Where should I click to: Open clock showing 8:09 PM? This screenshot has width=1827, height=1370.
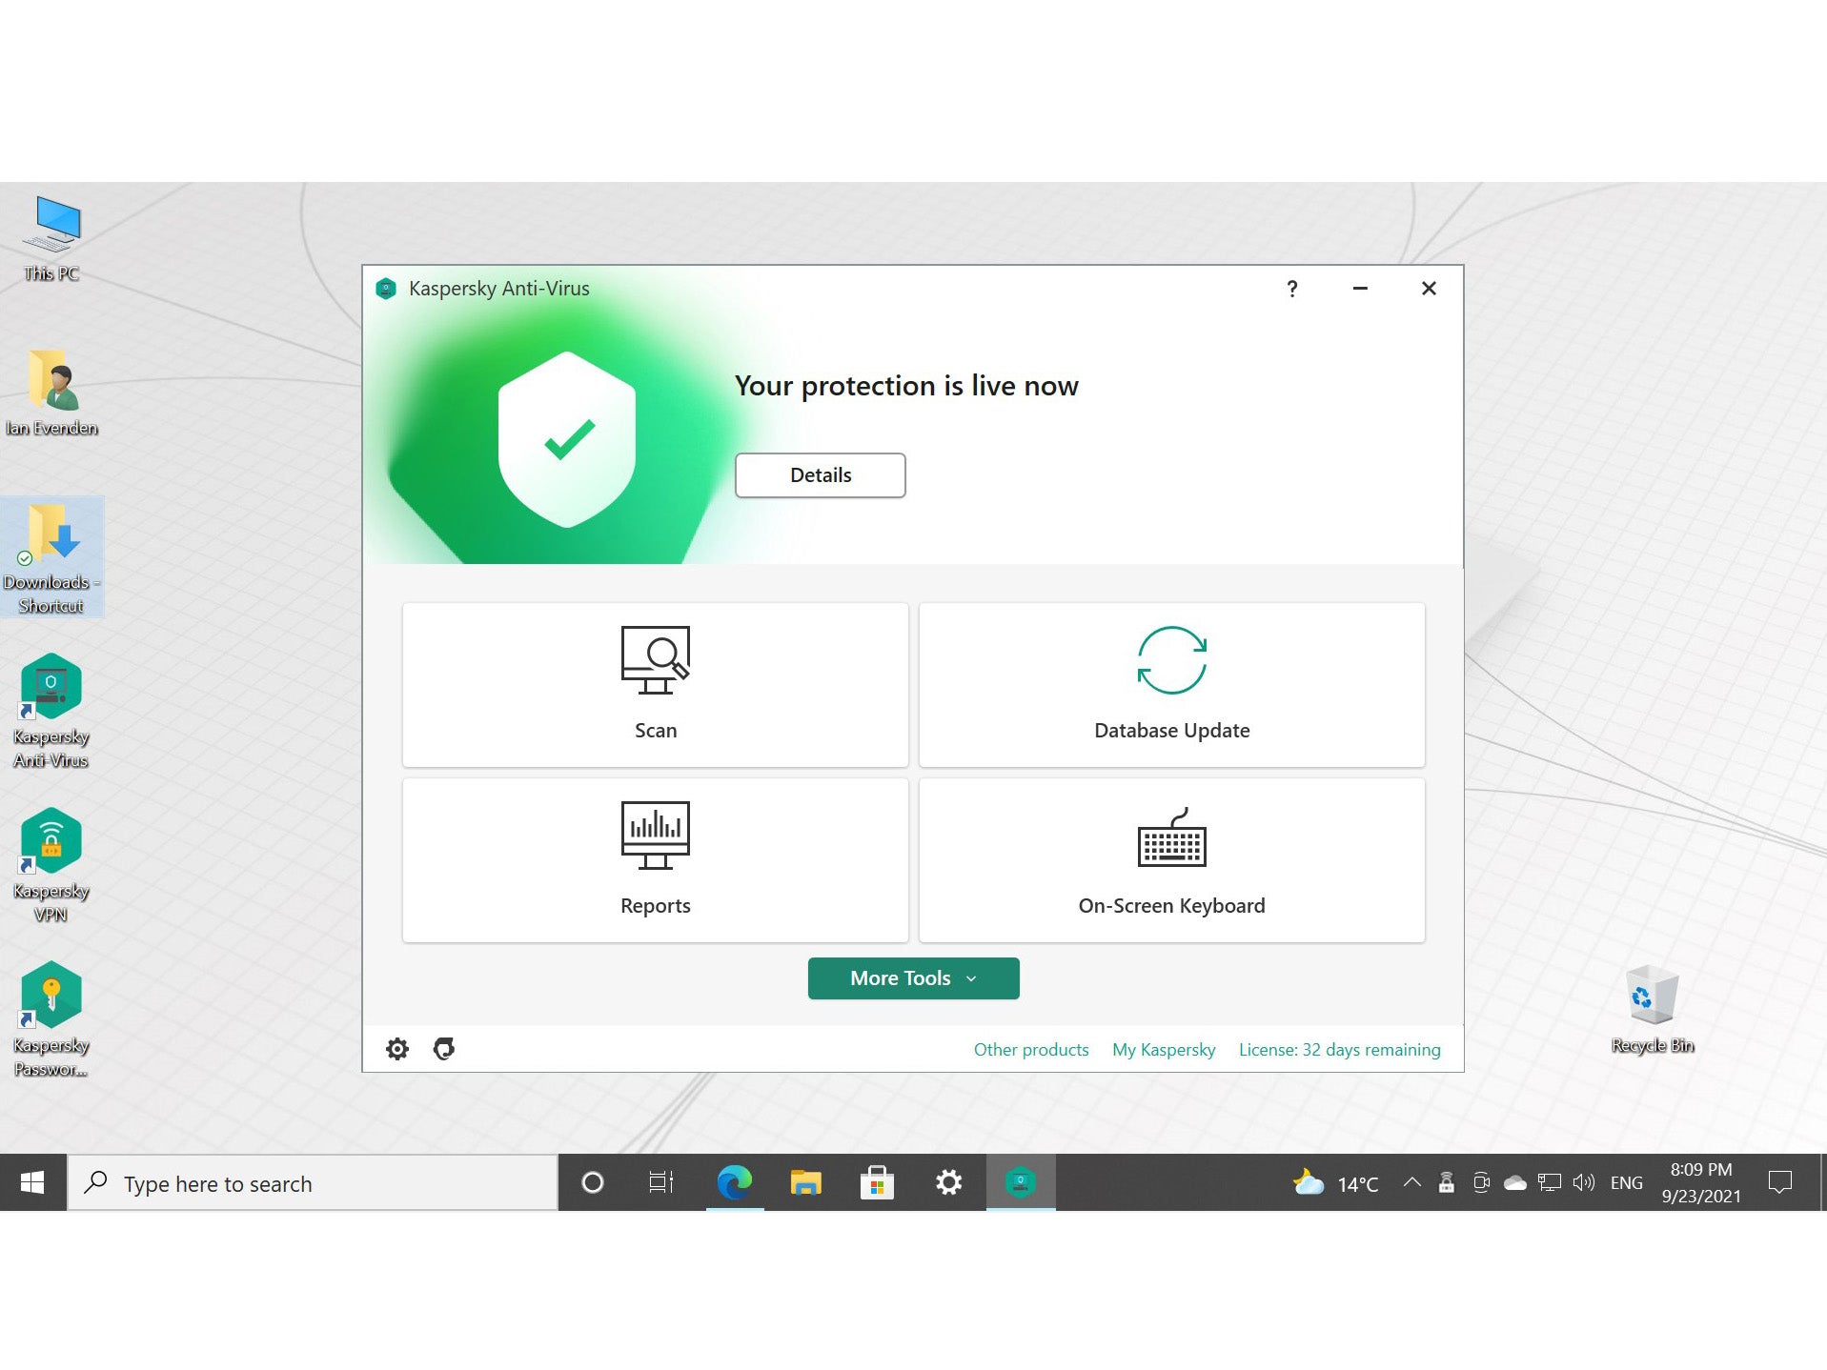[1701, 1182]
